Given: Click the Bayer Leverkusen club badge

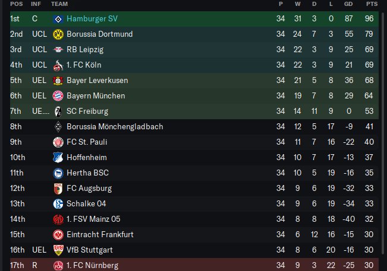Looking at the screenshot, I should coord(58,80).
